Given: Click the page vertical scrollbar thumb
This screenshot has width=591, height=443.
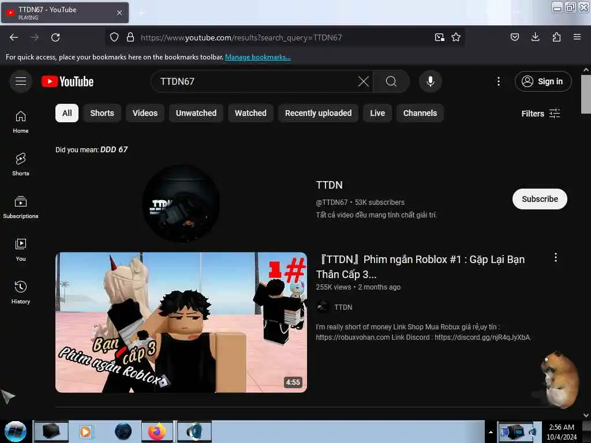Looking at the screenshot, I should [x=586, y=95].
